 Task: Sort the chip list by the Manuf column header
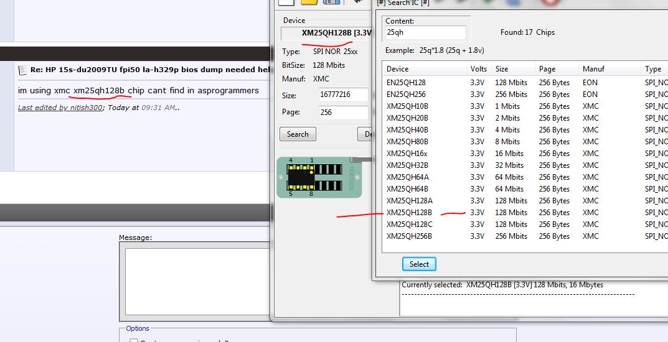coord(609,69)
